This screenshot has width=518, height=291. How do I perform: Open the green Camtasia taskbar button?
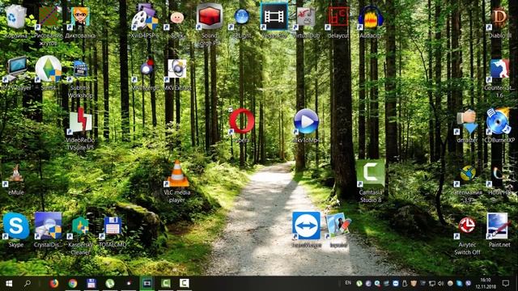[x=166, y=284]
